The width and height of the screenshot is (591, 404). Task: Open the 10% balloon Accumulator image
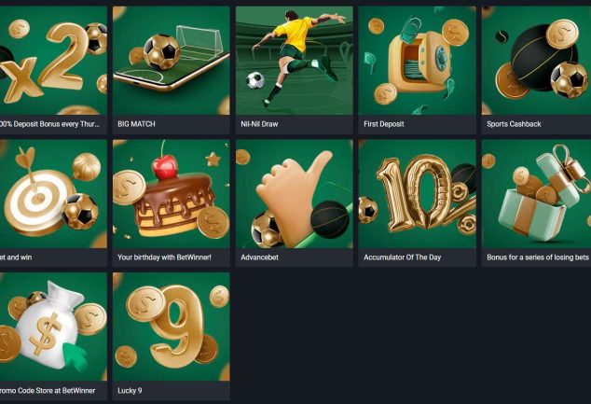tap(418, 194)
